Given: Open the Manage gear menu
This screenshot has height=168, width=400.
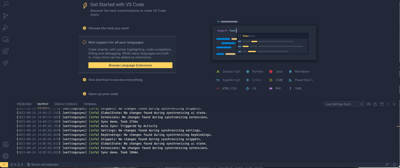Looking at the screenshot, I should click(x=6, y=156).
